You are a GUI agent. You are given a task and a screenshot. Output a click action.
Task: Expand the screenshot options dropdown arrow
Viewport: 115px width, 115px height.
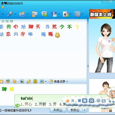pos(46,82)
